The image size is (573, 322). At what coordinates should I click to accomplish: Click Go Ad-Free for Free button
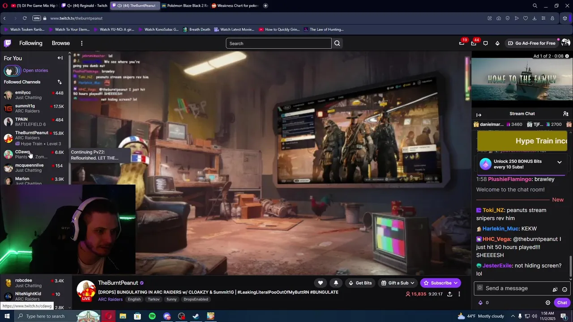click(x=531, y=43)
